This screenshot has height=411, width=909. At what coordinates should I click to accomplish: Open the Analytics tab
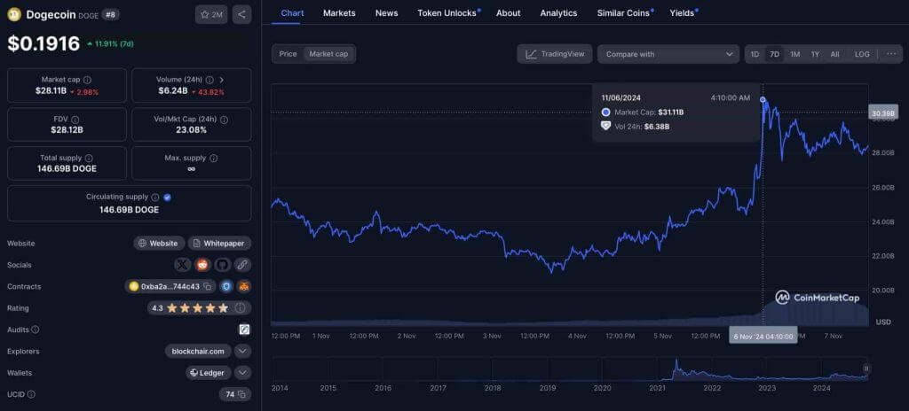559,12
